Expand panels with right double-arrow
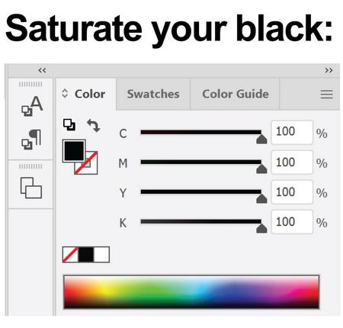Screen dimensions: 343x328 [x=329, y=70]
